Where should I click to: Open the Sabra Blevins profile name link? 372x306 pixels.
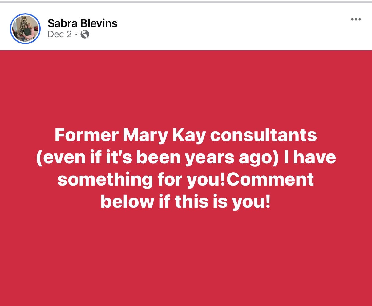[82, 23]
